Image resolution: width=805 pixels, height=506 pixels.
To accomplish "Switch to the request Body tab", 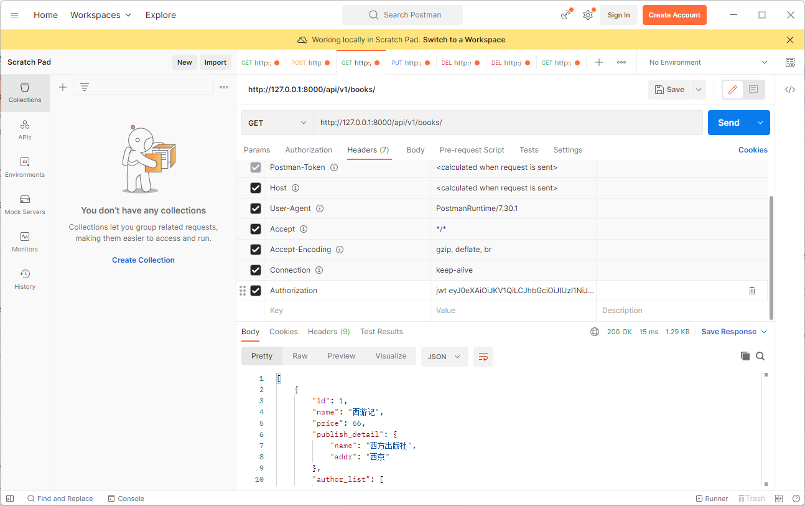I will pyautogui.click(x=416, y=150).
